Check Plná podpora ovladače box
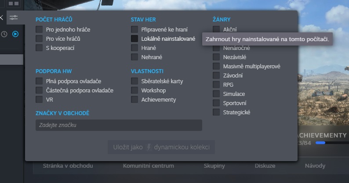Image resolution: width=349 pixels, height=183 pixels. coord(40,81)
